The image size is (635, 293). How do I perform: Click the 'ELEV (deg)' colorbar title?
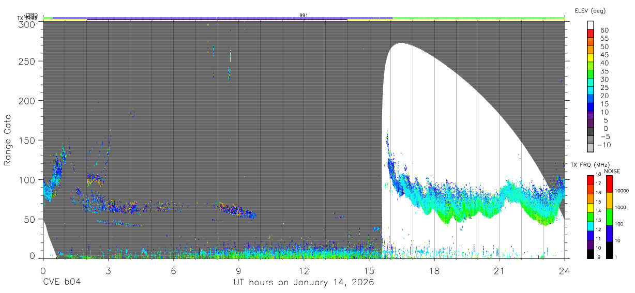590,11
